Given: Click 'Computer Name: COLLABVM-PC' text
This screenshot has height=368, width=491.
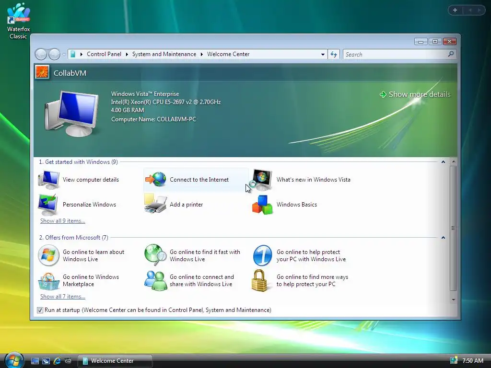Looking at the screenshot, I should (x=154, y=119).
